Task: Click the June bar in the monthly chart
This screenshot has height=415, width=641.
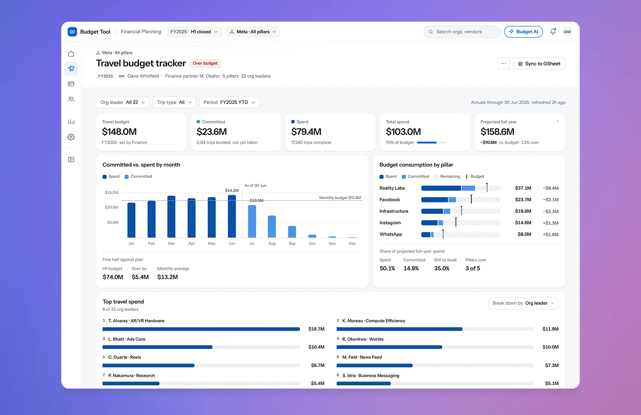Action: [x=232, y=216]
